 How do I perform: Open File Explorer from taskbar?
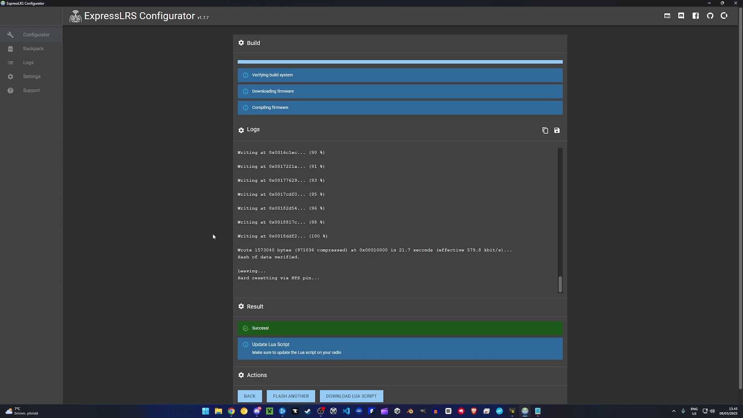218,411
